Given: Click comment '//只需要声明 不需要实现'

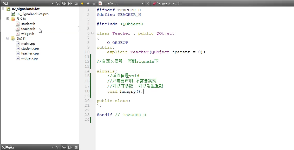Looking at the screenshot, I should click(x=132, y=81).
